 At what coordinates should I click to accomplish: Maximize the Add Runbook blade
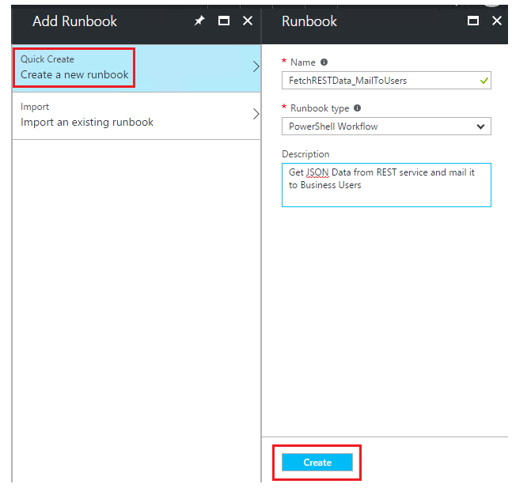click(224, 21)
